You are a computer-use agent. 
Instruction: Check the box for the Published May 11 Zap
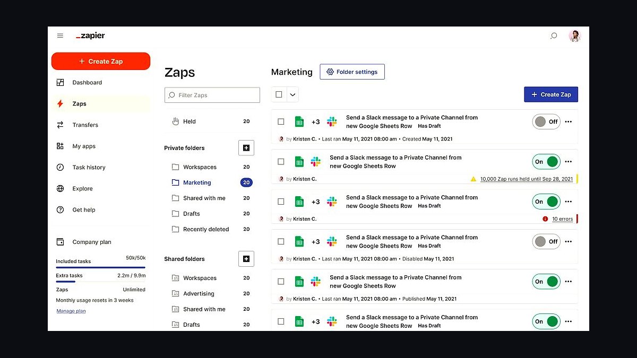pyautogui.click(x=281, y=281)
